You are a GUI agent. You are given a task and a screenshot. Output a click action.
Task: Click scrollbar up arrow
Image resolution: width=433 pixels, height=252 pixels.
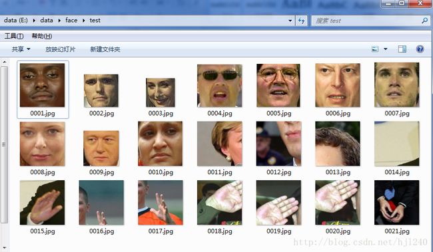(4, 62)
